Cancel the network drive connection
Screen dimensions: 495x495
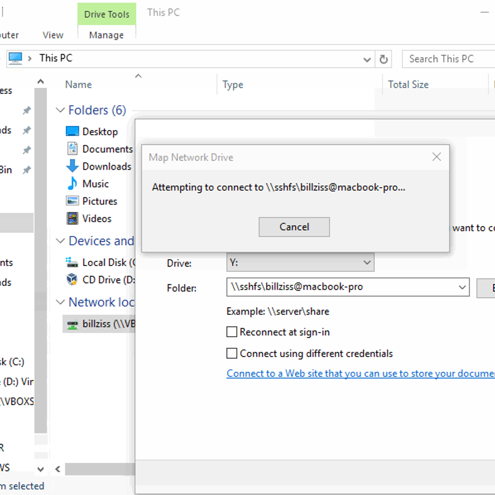tap(294, 227)
